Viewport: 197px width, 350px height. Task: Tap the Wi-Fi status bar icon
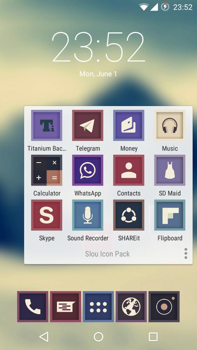point(144,7)
